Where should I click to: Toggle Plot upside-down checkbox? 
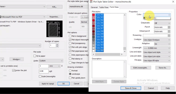click(70, 78)
